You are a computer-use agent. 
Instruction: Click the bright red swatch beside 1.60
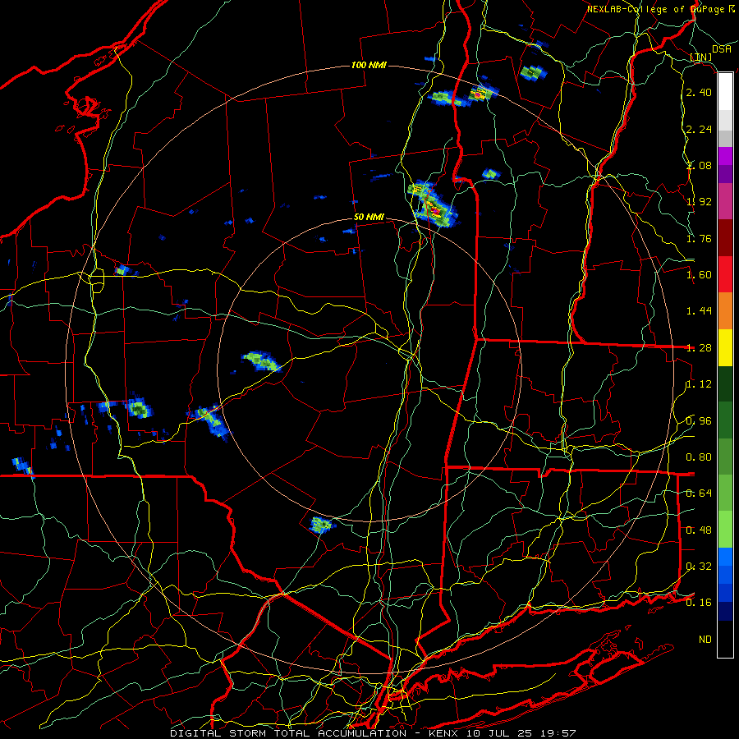point(725,274)
